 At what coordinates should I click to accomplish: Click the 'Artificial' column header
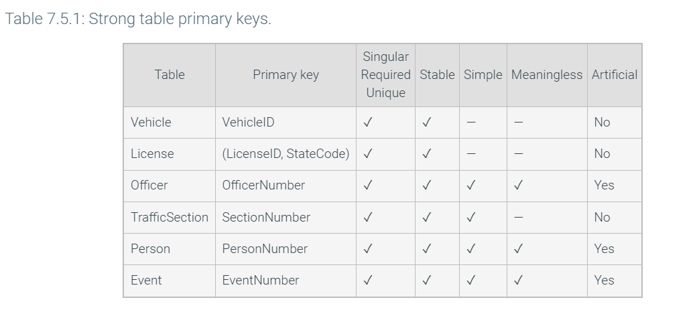pos(615,75)
